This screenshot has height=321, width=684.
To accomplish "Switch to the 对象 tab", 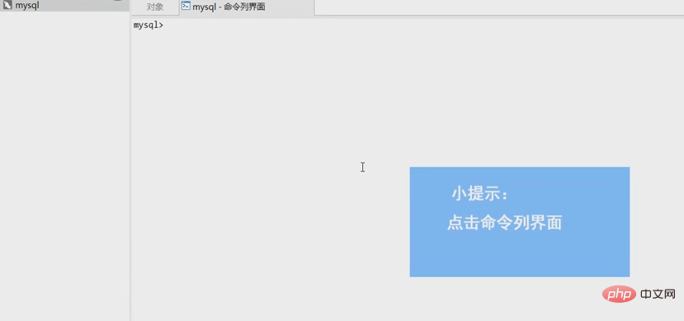I will pyautogui.click(x=155, y=7).
